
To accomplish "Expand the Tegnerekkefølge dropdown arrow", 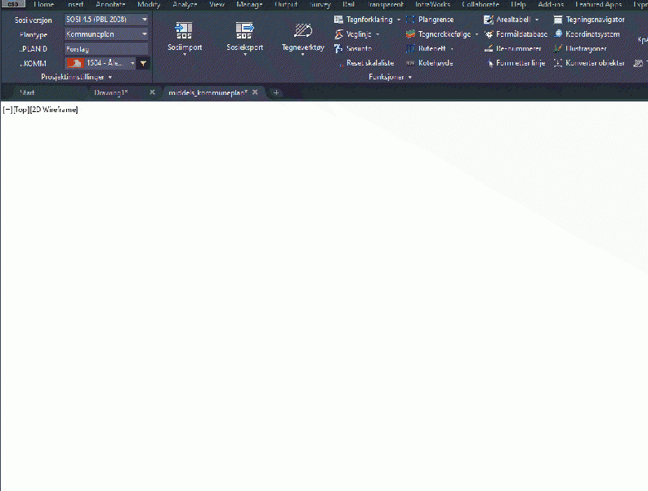I will [476, 34].
